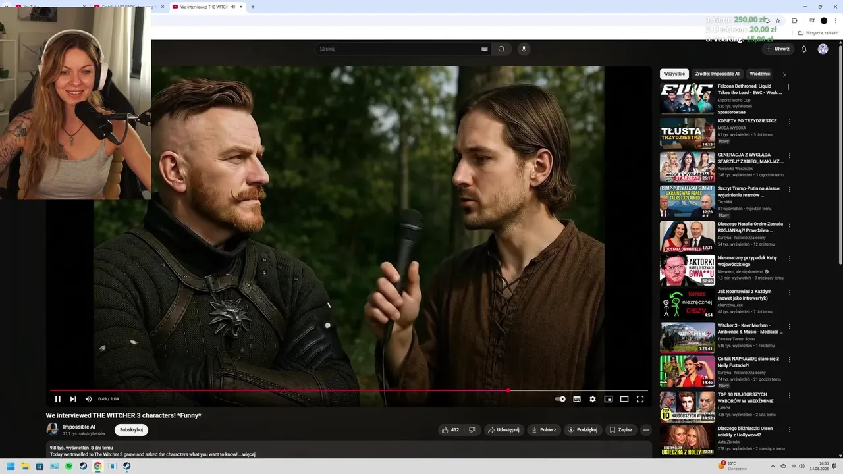Toggle the autoplay switch in player

560,399
